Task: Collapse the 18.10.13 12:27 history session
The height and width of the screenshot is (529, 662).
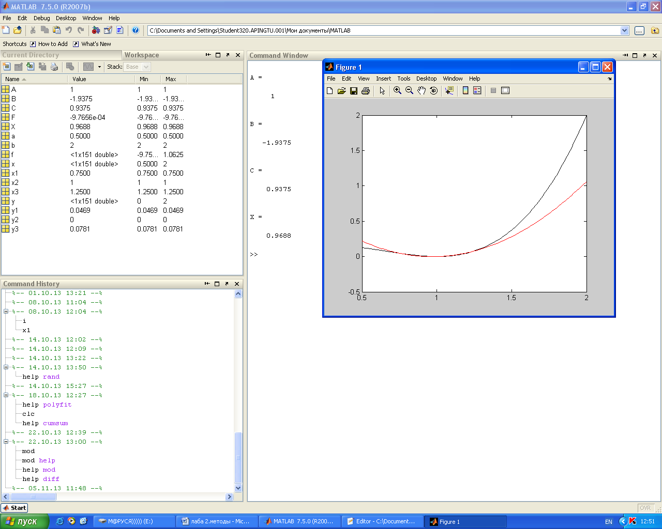Action: click(6, 395)
